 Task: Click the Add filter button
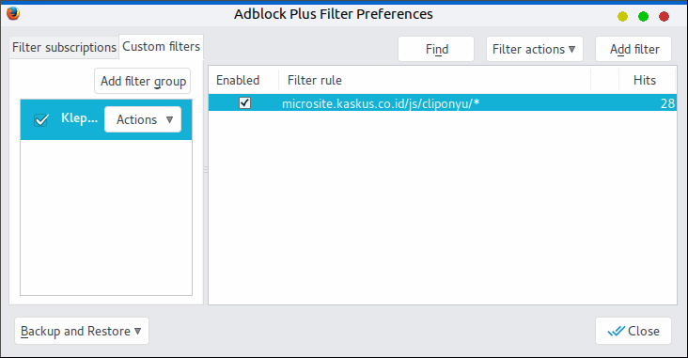(633, 49)
